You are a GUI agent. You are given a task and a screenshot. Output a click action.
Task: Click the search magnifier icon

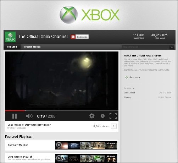tap(172, 47)
